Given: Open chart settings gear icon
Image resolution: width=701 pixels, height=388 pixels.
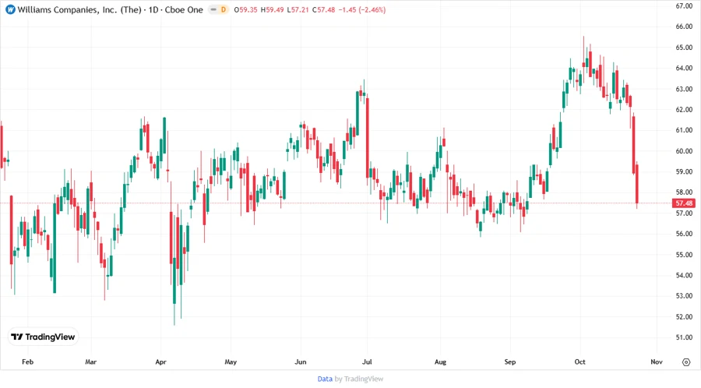Looking at the screenshot, I should [686, 362].
